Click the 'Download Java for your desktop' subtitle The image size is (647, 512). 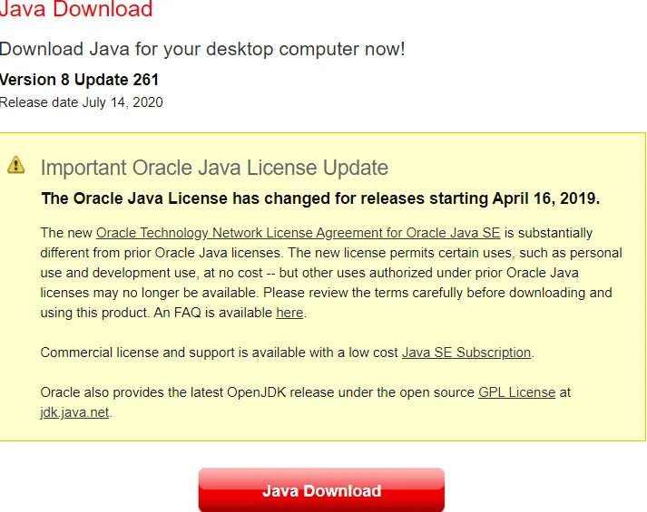pyautogui.click(x=202, y=49)
